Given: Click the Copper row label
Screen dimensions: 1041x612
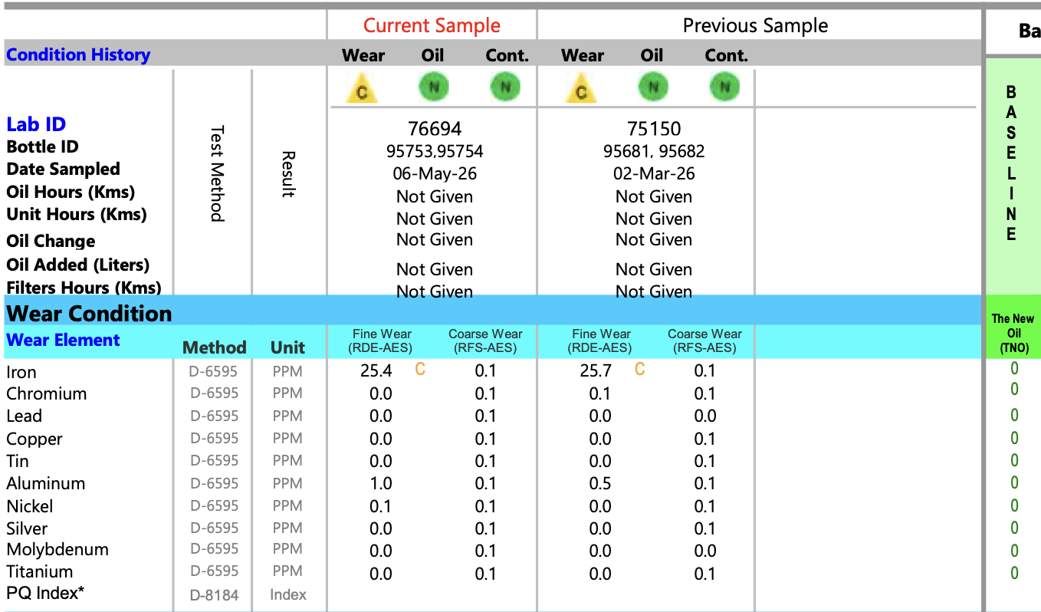Looking at the screenshot, I should (34, 439).
